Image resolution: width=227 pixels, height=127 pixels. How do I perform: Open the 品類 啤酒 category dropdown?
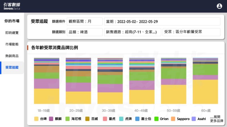[85, 32]
